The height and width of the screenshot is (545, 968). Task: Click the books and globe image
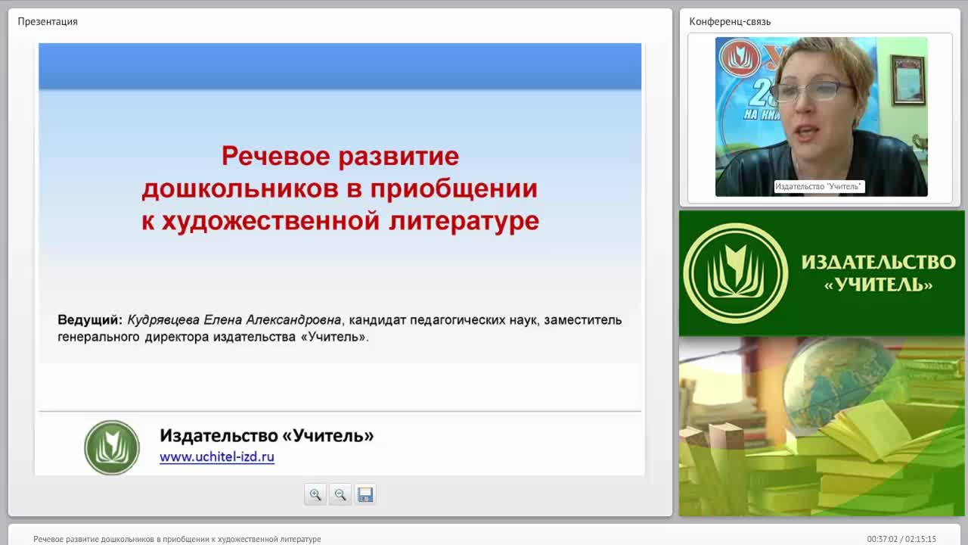[x=822, y=426]
